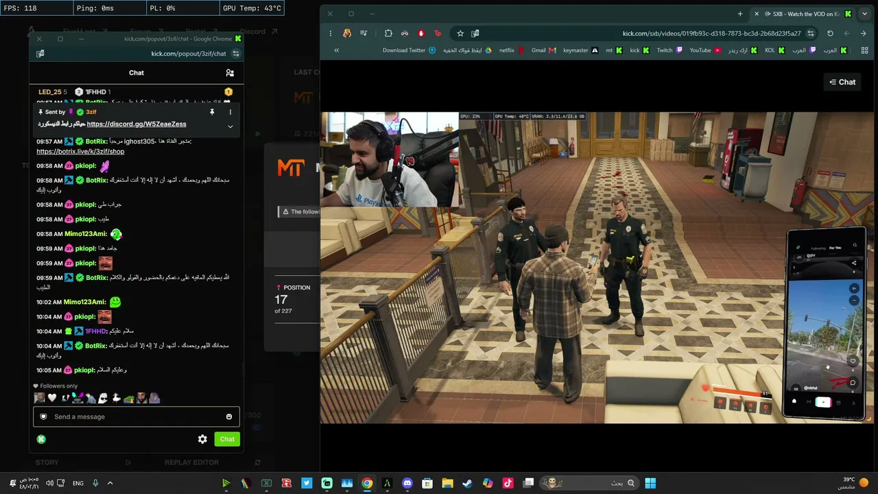The width and height of the screenshot is (878, 494).
Task: Open the pinned message three-dot menu
Action: point(230,112)
